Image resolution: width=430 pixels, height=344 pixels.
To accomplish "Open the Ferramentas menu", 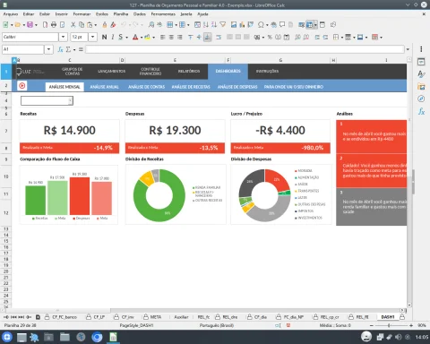I will click(163, 14).
